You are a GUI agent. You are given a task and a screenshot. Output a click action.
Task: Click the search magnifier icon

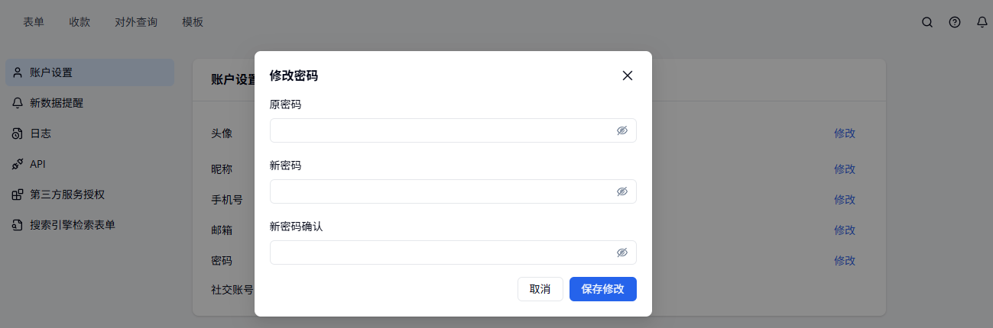click(x=927, y=22)
